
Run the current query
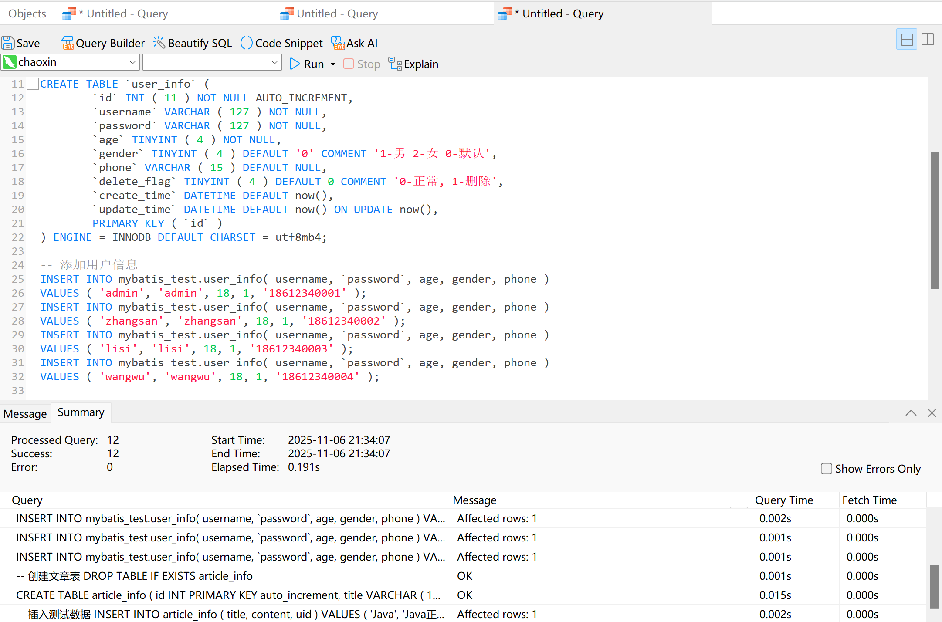[x=307, y=64]
